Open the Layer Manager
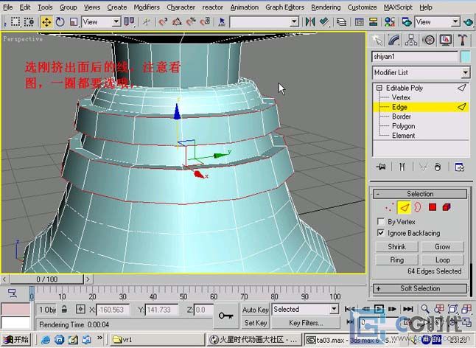 [341, 22]
